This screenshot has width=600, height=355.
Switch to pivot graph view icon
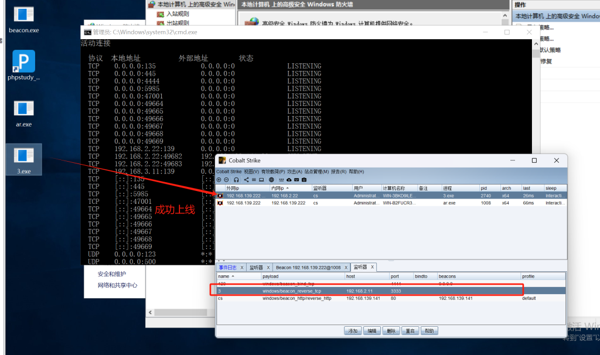coord(246,180)
